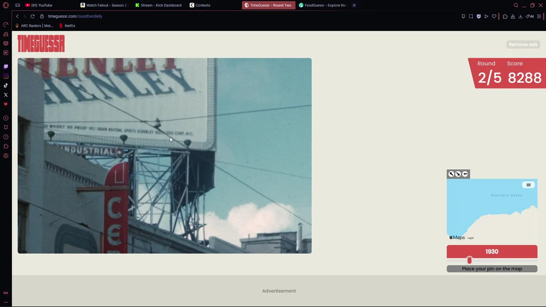The image size is (546, 307).
Task: Enlarge the map with the up-left arrow icon
Action: pos(451,174)
